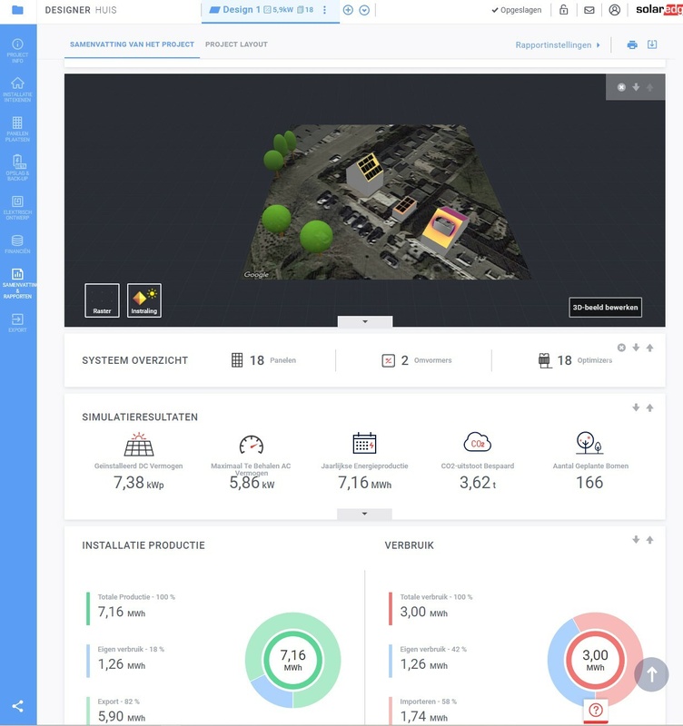Open Elektrisch Ontwerp step
Viewport: 683px width, 726px height.
click(17, 208)
